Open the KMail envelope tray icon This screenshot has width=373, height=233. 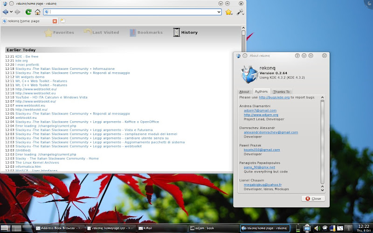pyautogui.click(x=340, y=228)
